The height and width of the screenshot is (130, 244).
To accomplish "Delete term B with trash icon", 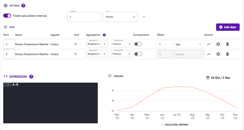I will click(227, 54).
